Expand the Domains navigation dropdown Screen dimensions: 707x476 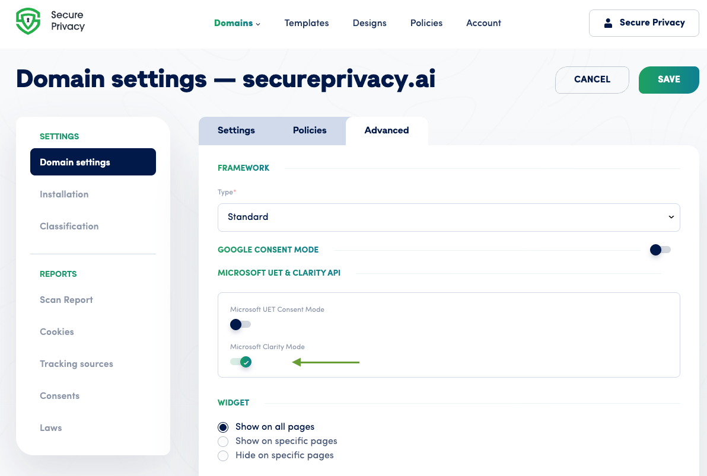click(237, 23)
